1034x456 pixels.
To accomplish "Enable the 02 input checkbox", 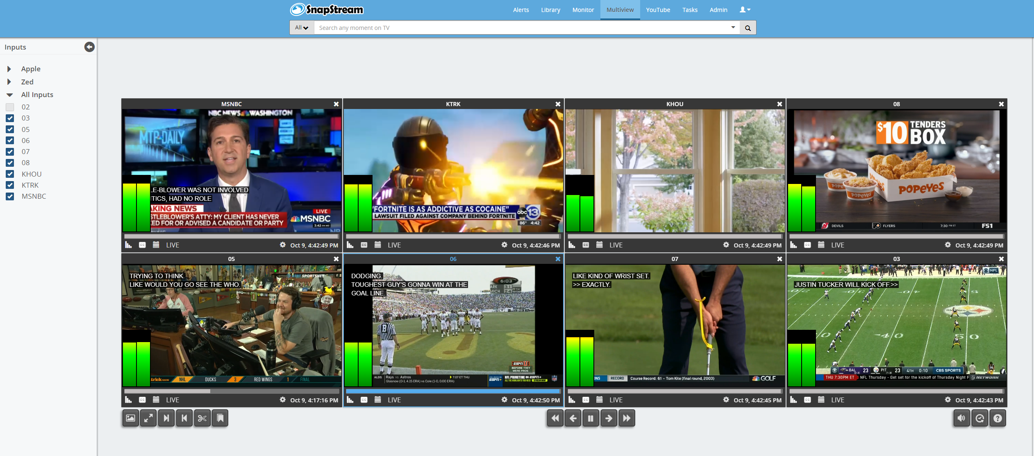I will [10, 107].
